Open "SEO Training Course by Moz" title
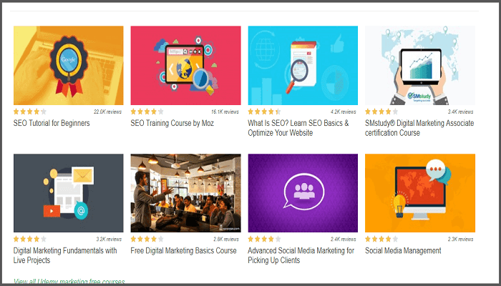Screen dimensions: 501x286 pyautogui.click(x=172, y=123)
